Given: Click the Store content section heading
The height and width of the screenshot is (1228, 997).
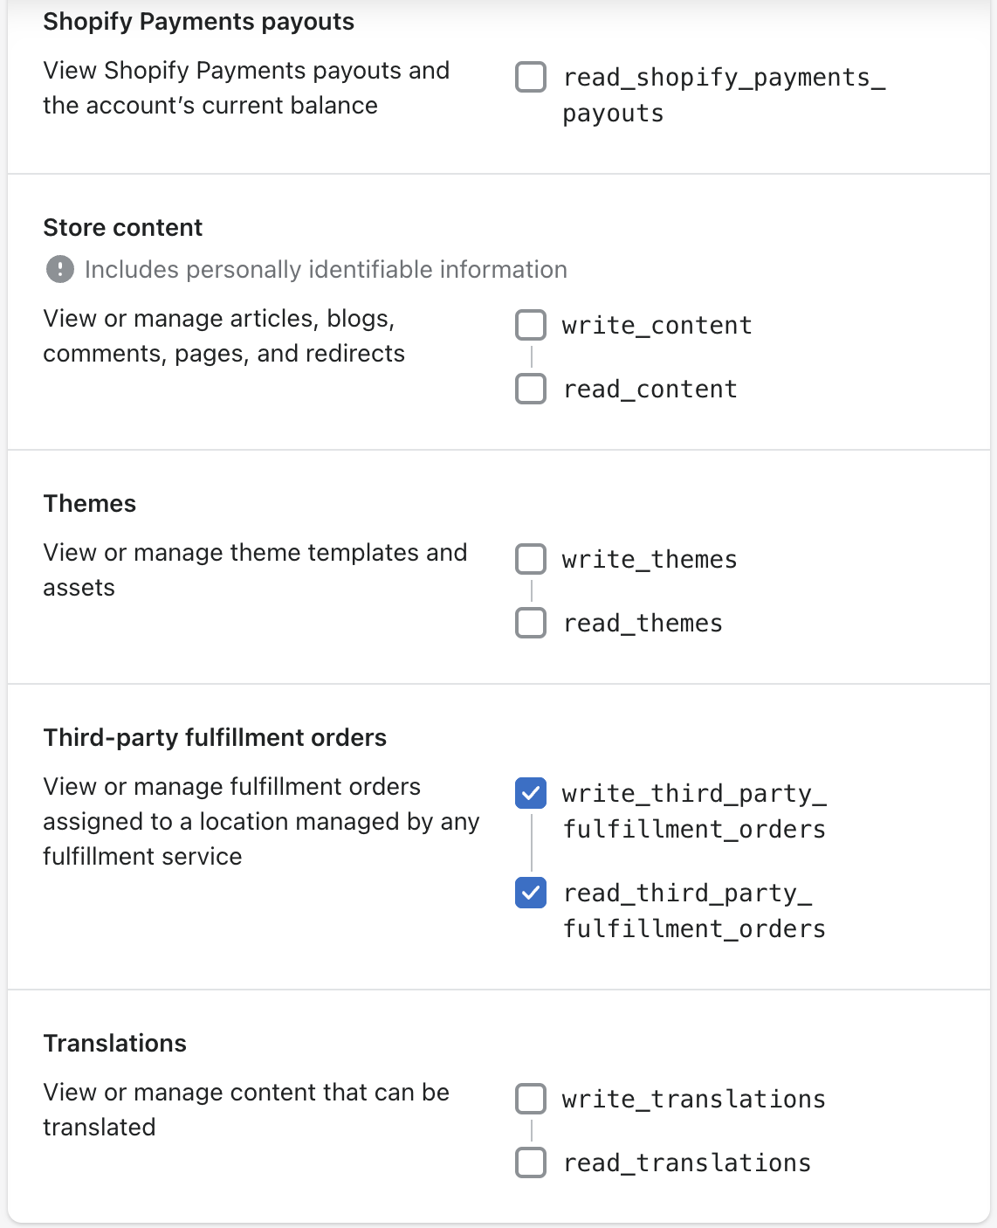Looking at the screenshot, I should click(122, 228).
